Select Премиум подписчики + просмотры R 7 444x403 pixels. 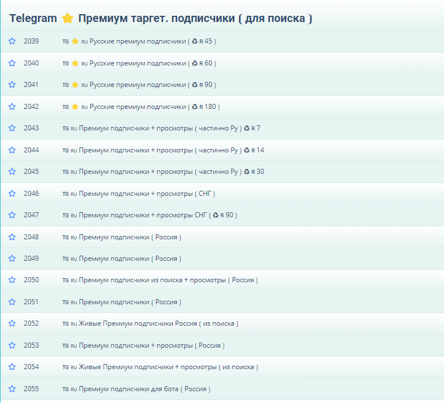161,128
